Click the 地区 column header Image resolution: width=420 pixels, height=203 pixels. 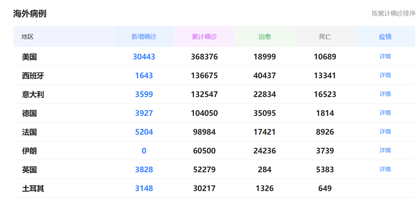tap(27, 37)
